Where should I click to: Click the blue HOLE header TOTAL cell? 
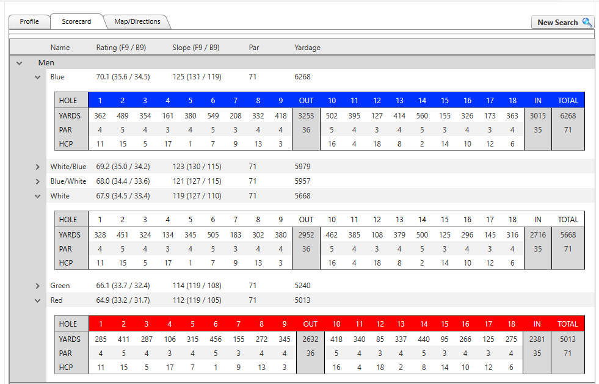pyautogui.click(x=568, y=101)
